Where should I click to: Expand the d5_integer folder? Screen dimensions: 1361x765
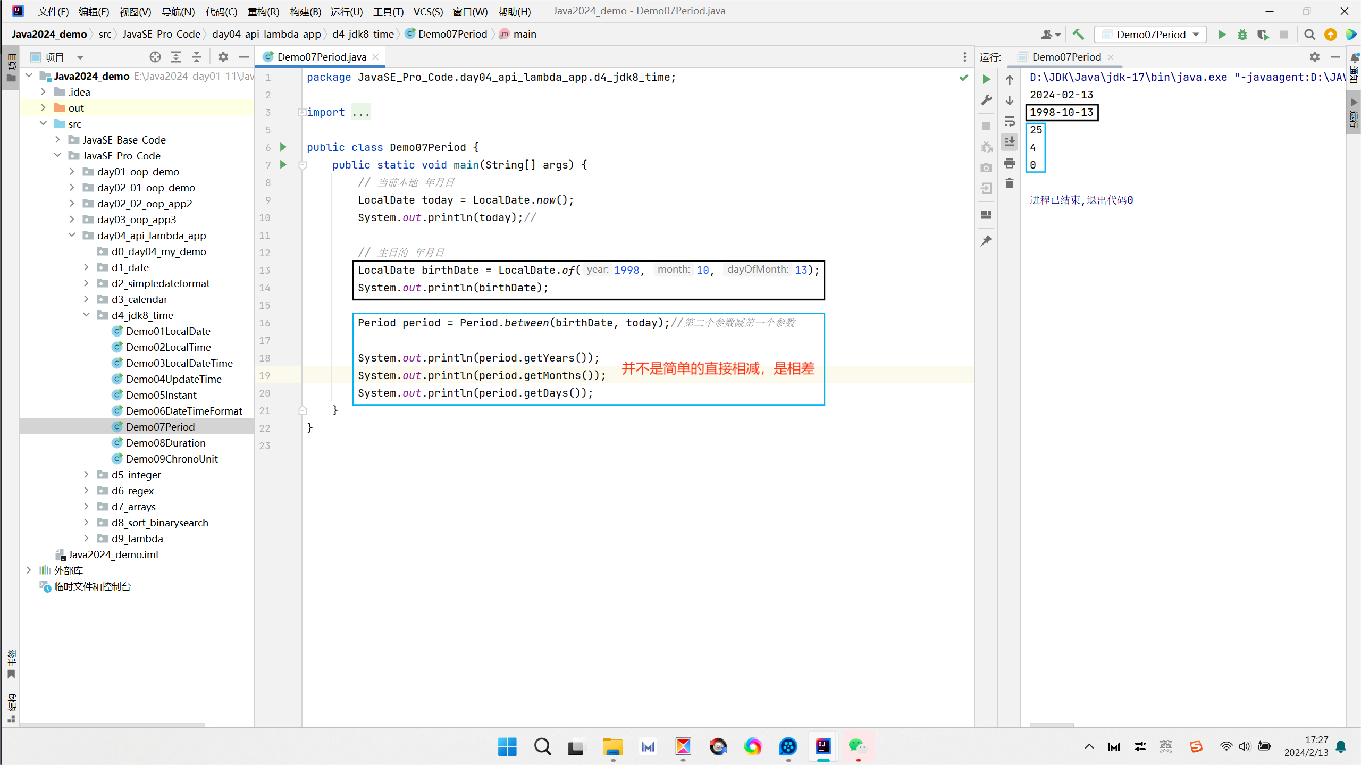click(x=86, y=475)
